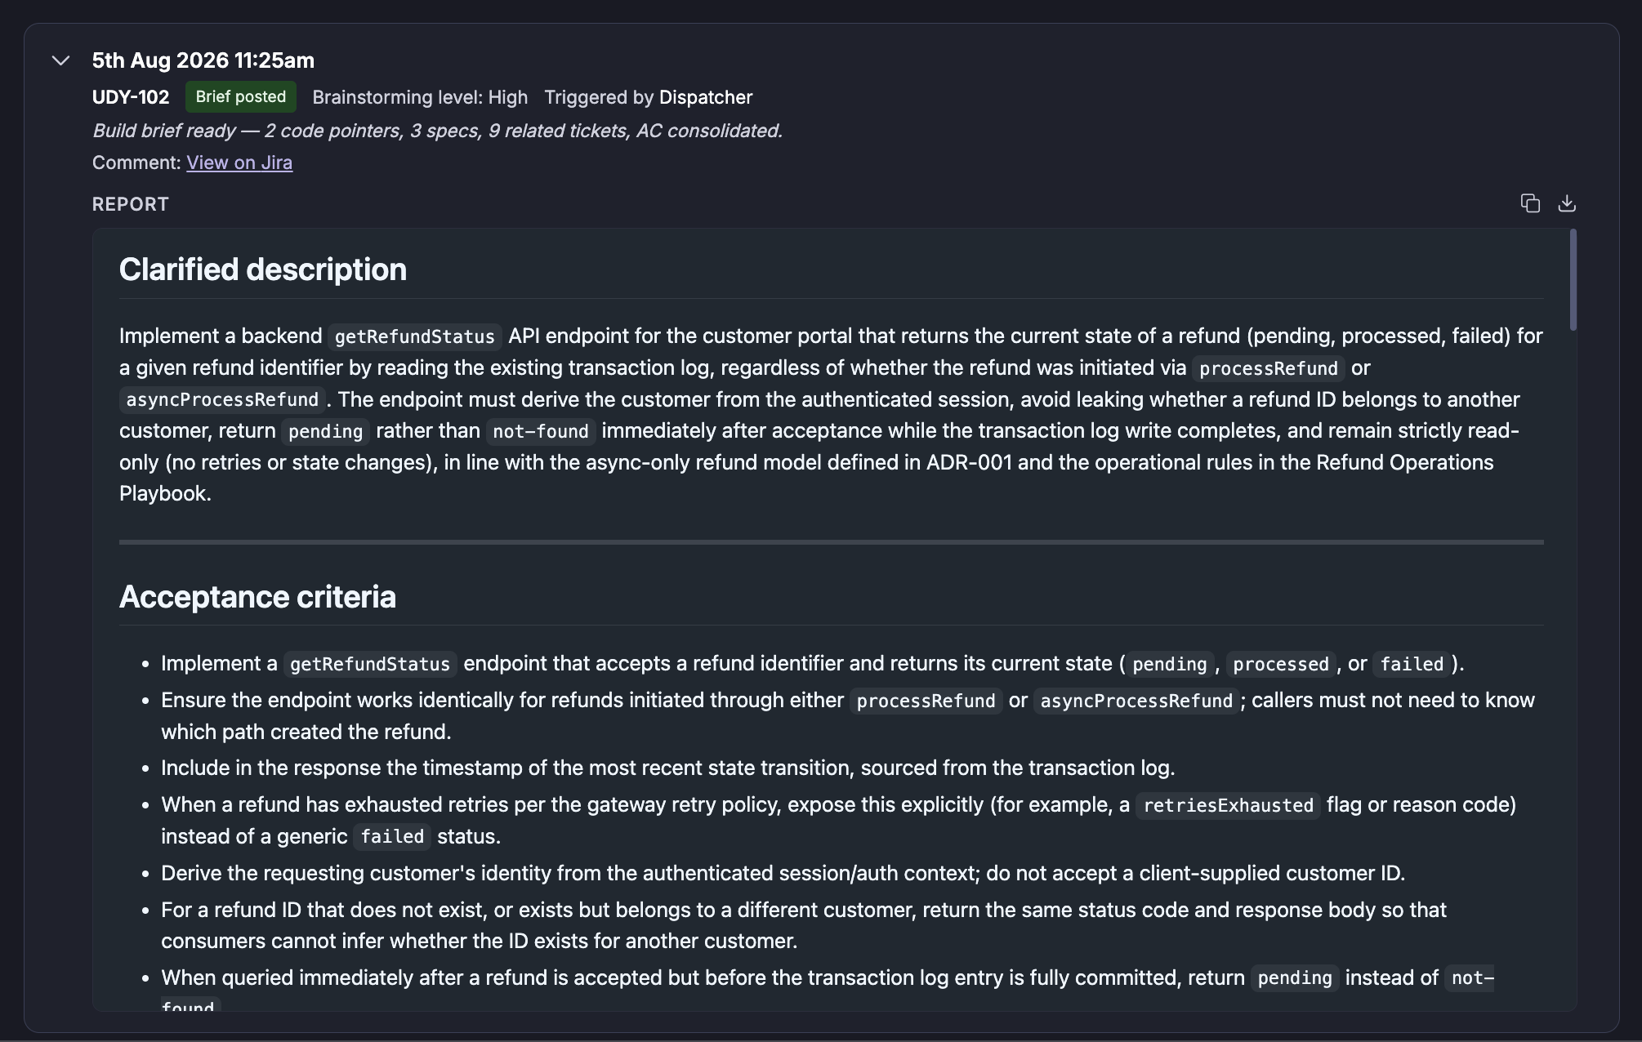
Task: Click asyncProcessRefund code in the description paragraph
Action: (222, 399)
